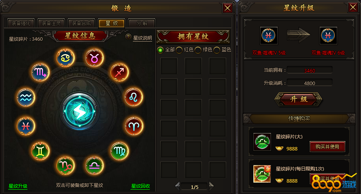Click the Gemini zodiac rune icon
The image size is (361, 194).
point(40,151)
